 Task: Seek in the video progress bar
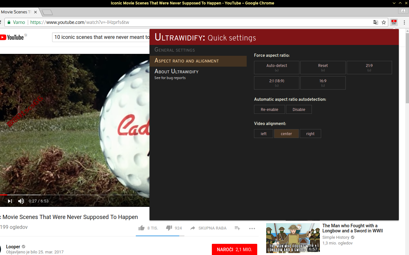pyautogui.click(x=75, y=194)
